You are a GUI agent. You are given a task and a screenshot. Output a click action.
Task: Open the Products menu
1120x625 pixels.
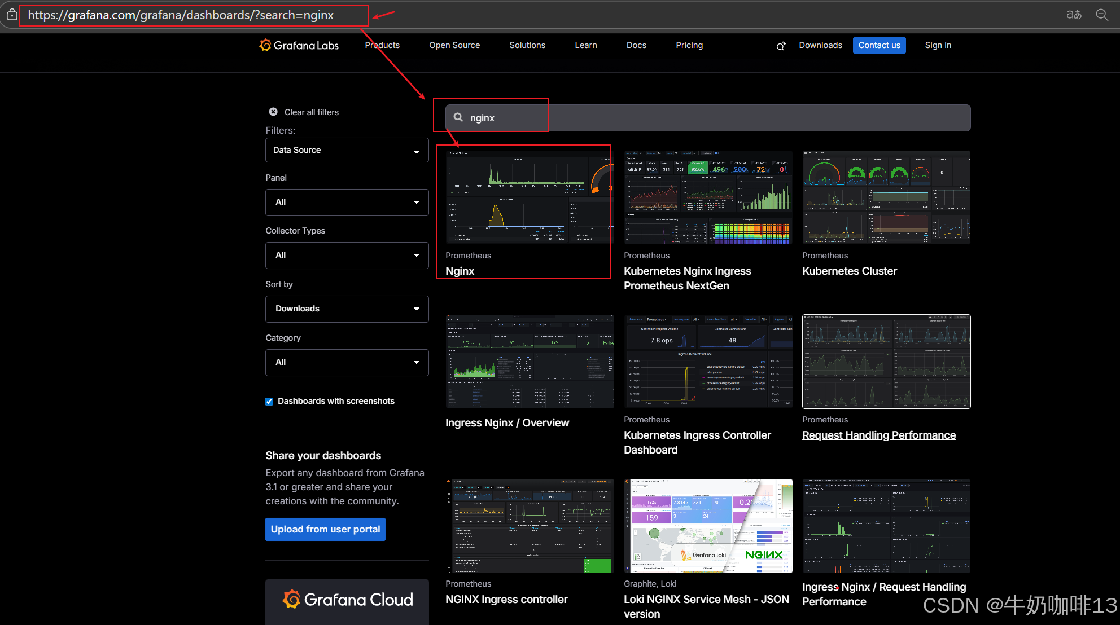tap(382, 45)
